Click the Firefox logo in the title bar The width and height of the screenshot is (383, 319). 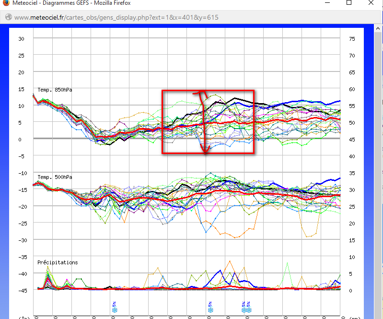(7, 3)
